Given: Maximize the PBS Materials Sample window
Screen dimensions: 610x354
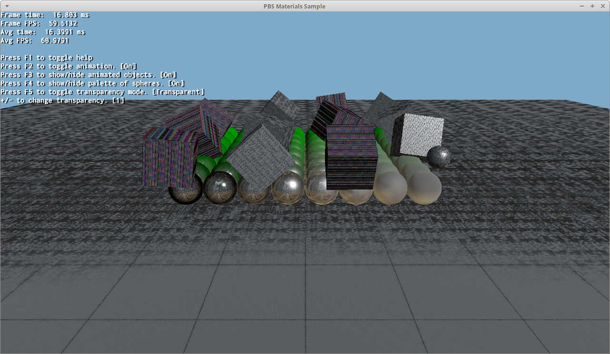Looking at the screenshot, I should 592,6.
